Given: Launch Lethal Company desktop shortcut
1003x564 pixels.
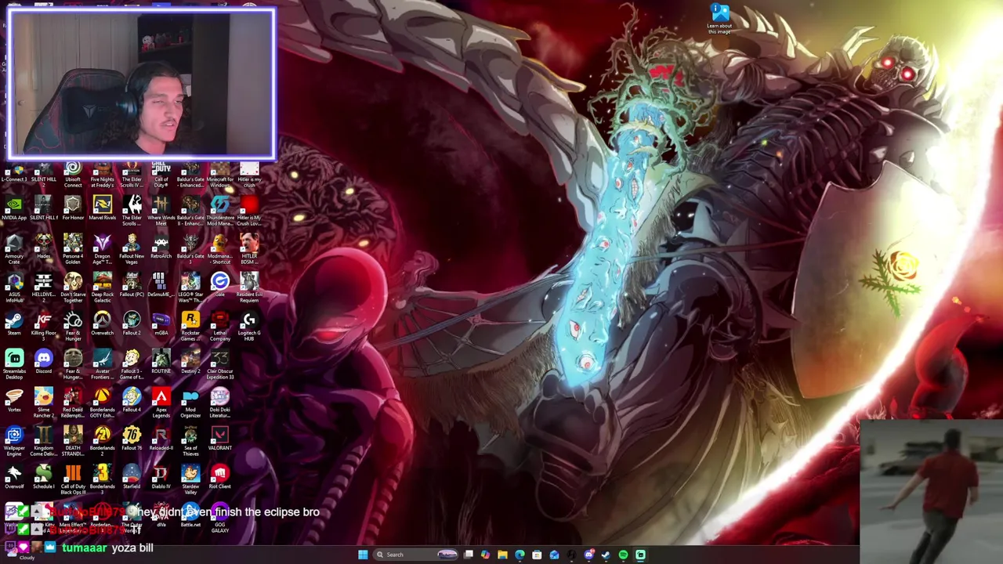Looking at the screenshot, I should pos(219,325).
